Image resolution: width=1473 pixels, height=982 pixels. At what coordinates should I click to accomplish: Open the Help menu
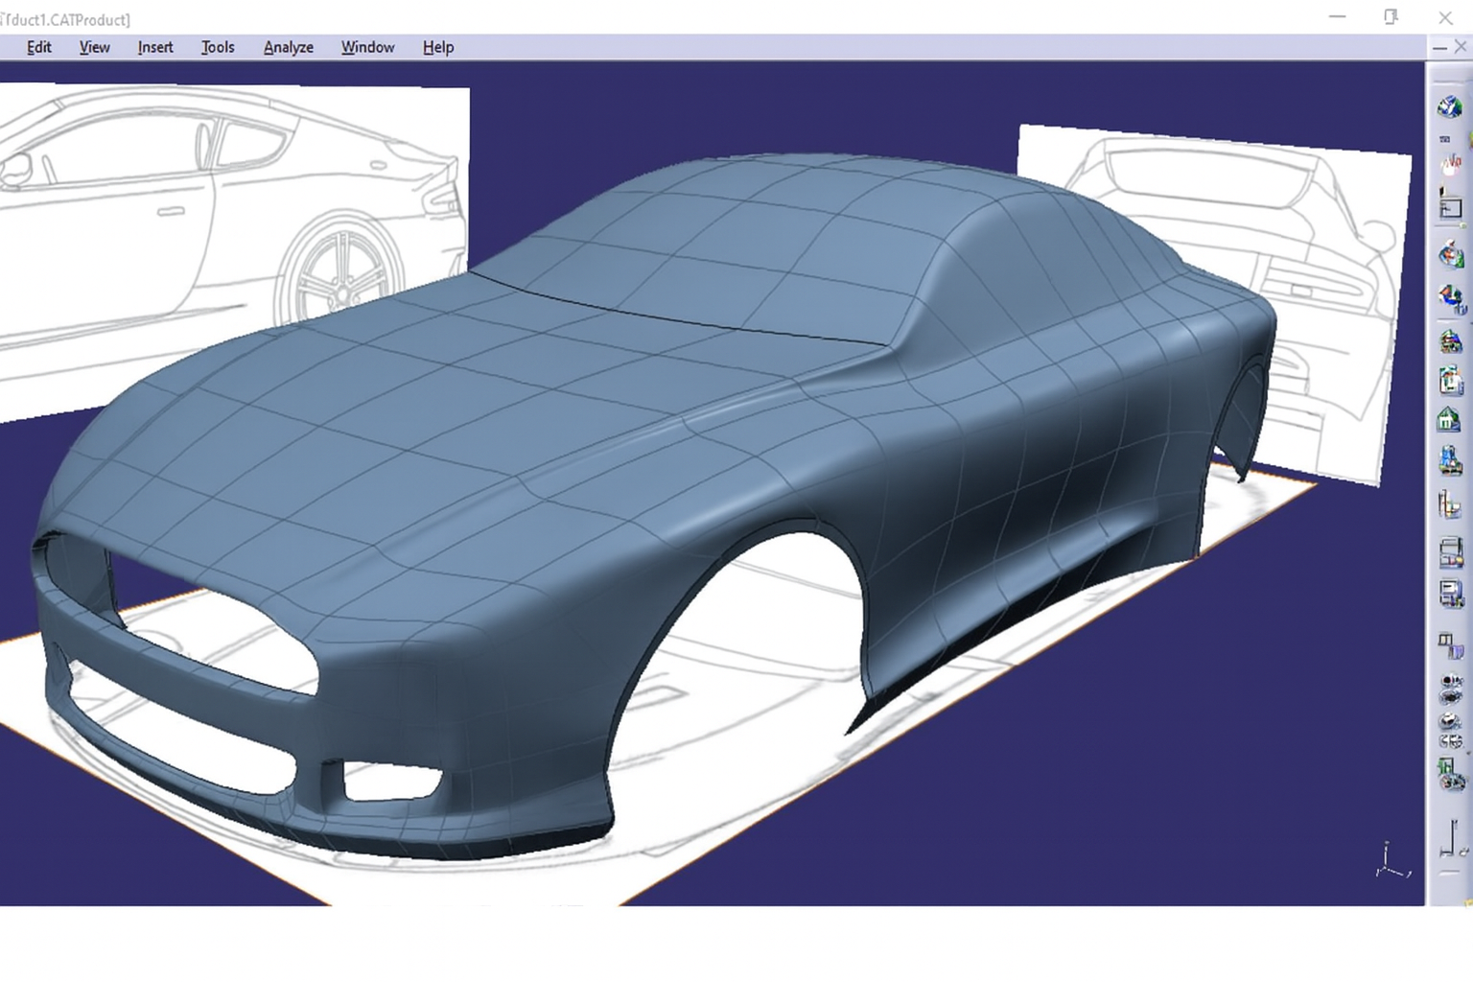click(x=438, y=47)
